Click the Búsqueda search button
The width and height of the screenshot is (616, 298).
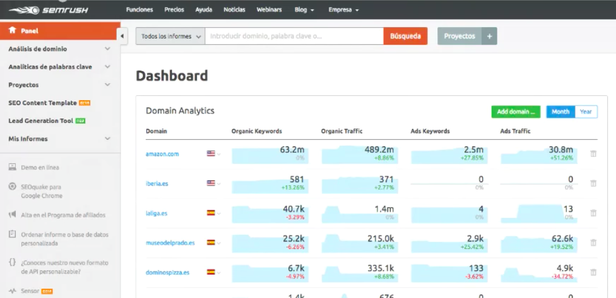point(405,36)
